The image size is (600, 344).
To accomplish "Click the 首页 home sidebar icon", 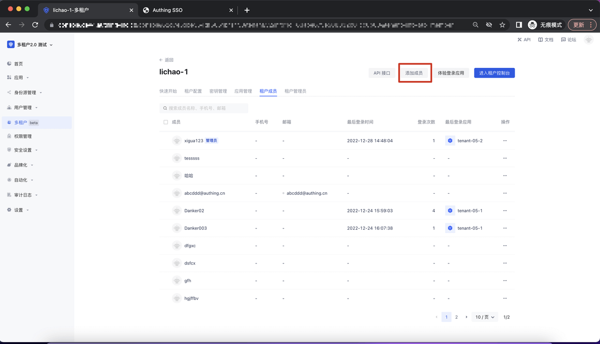I will (9, 64).
